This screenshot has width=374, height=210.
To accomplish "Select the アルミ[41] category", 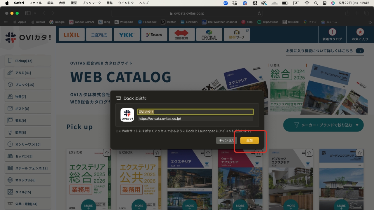I will (28, 73).
